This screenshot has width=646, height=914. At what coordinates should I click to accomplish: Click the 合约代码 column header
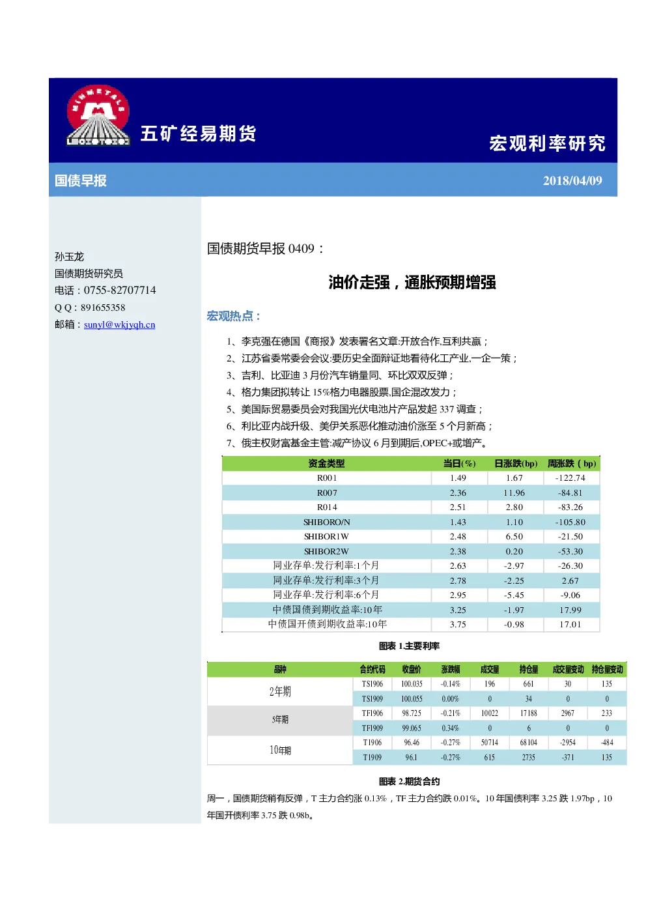pos(372,669)
